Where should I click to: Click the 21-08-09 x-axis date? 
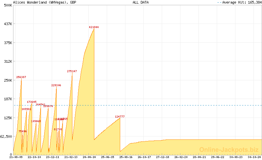coord(16,157)
